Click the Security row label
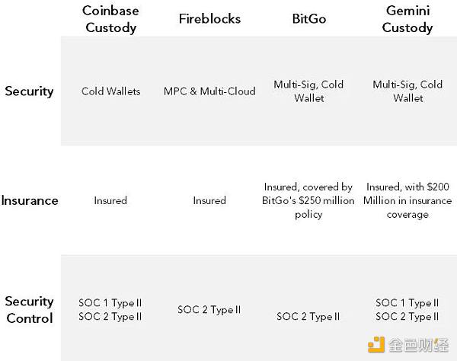 pos(29,91)
